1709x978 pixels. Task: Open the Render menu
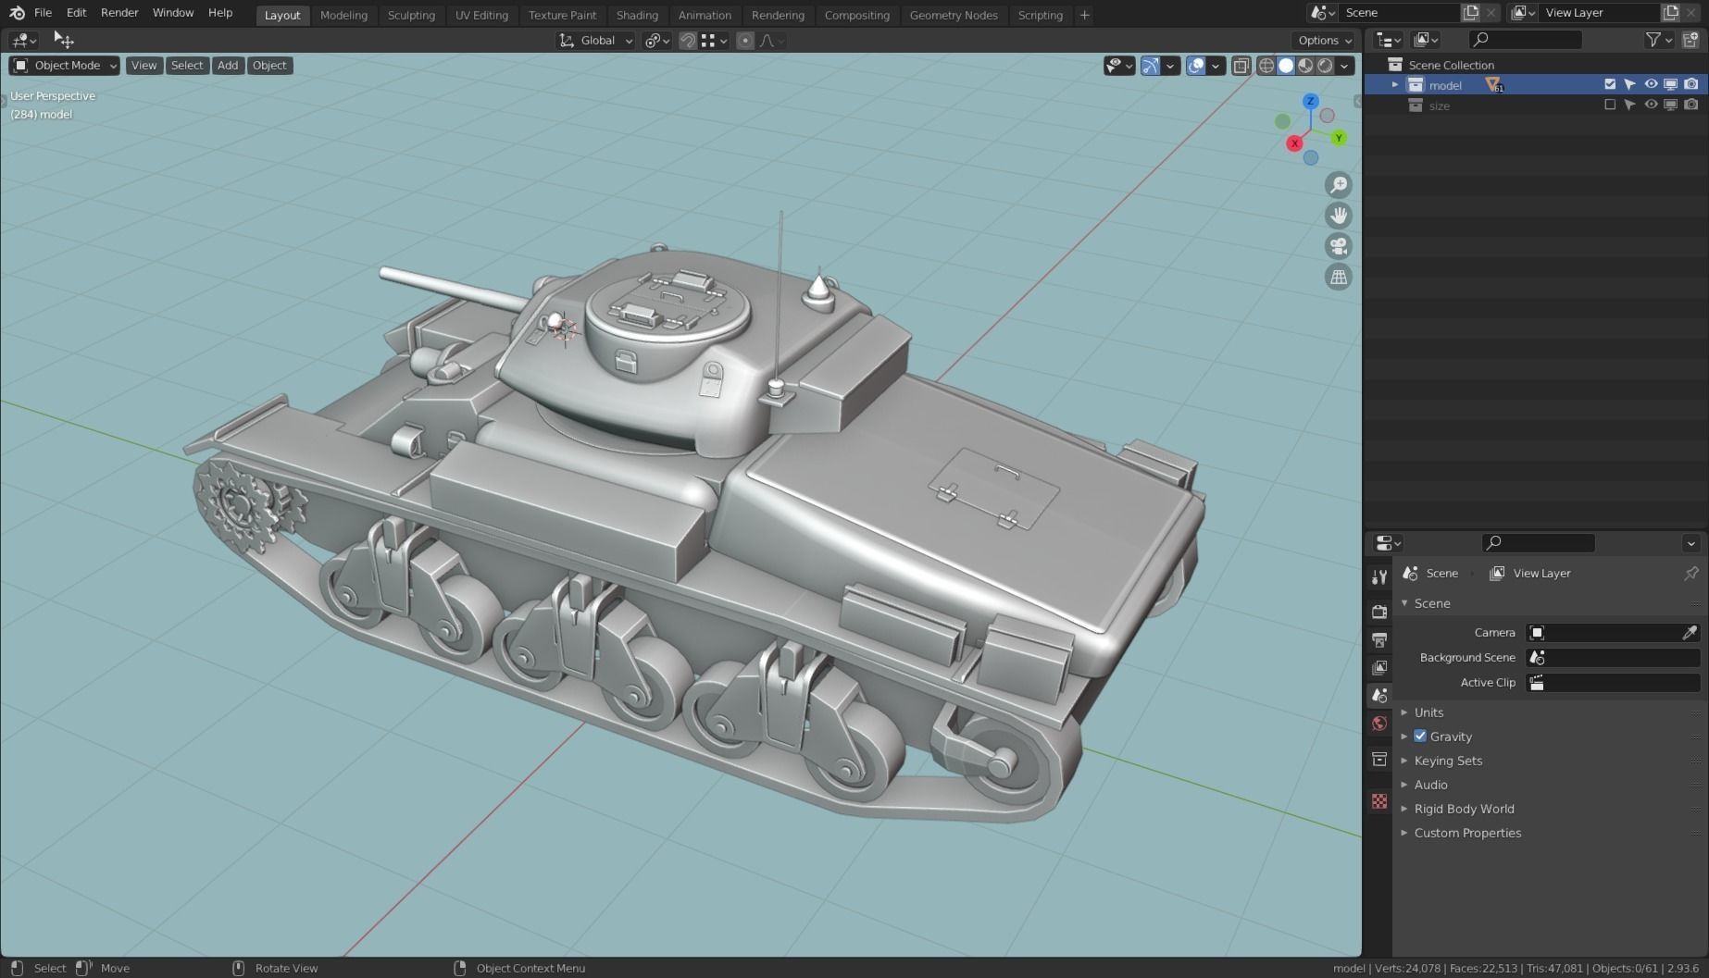pyautogui.click(x=119, y=13)
